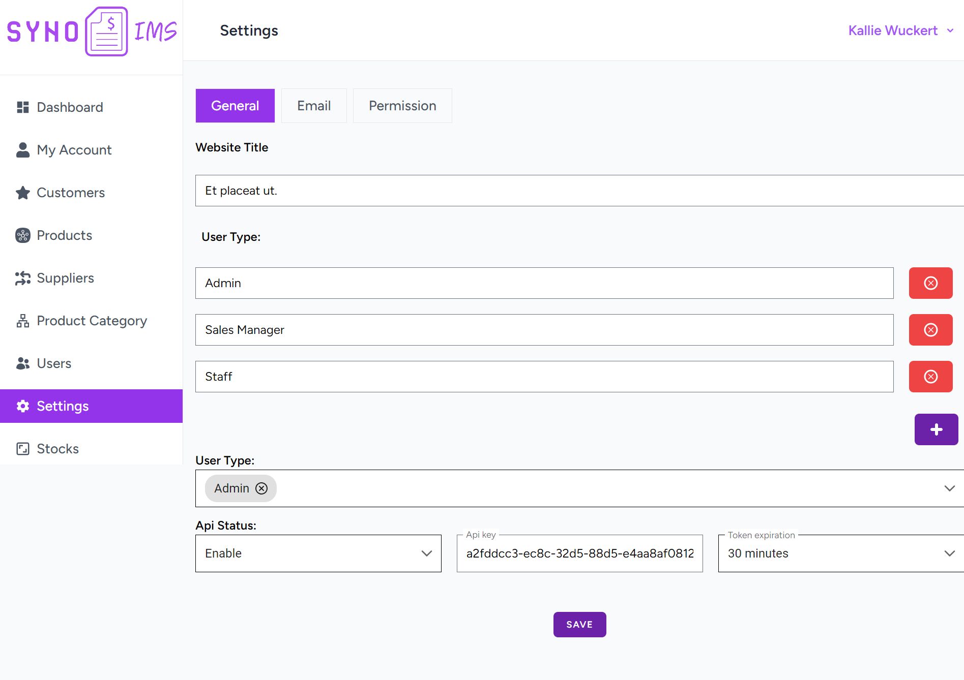Screen dimensions: 964x680
Task: Remove the Admin chip from selection
Action: point(261,488)
